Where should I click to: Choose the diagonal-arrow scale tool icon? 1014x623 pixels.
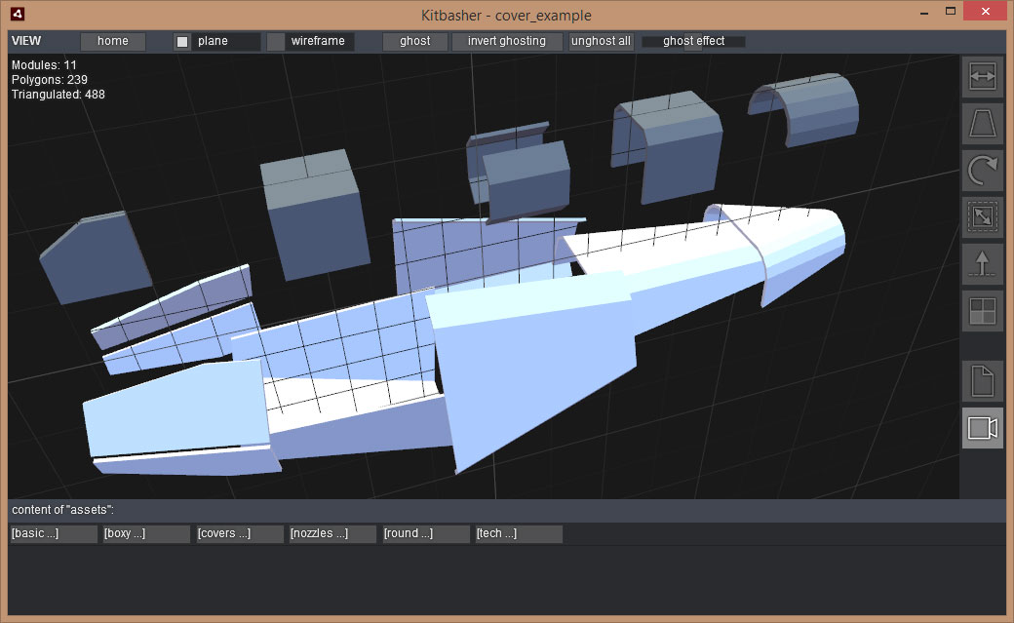982,218
